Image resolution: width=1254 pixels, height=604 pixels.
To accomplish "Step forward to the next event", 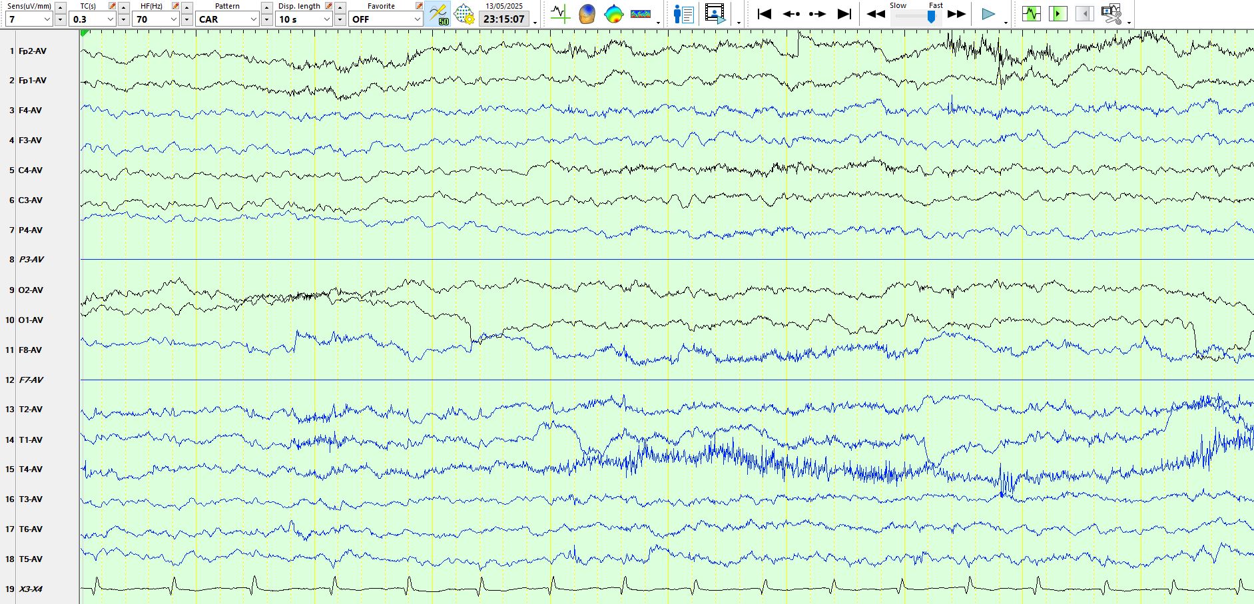I will tap(817, 13).
